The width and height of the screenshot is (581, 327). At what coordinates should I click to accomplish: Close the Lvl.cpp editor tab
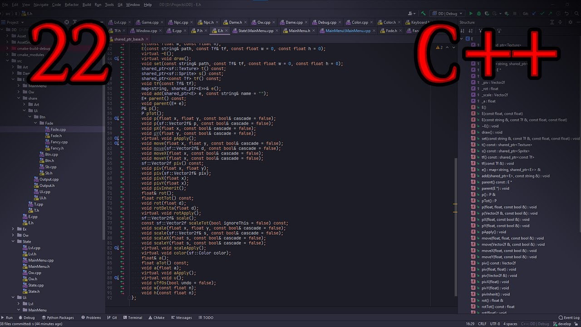[130, 22]
